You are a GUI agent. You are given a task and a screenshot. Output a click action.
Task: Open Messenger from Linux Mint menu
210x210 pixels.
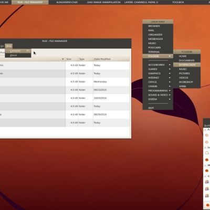[x=158, y=39]
